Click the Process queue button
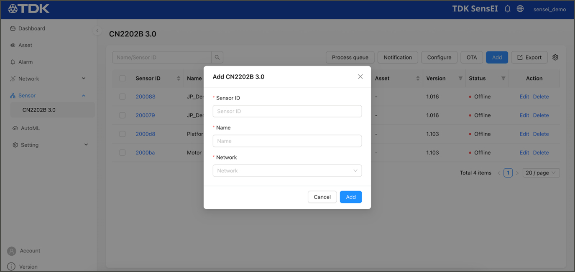Viewport: 575px width, 272px height. click(350, 57)
